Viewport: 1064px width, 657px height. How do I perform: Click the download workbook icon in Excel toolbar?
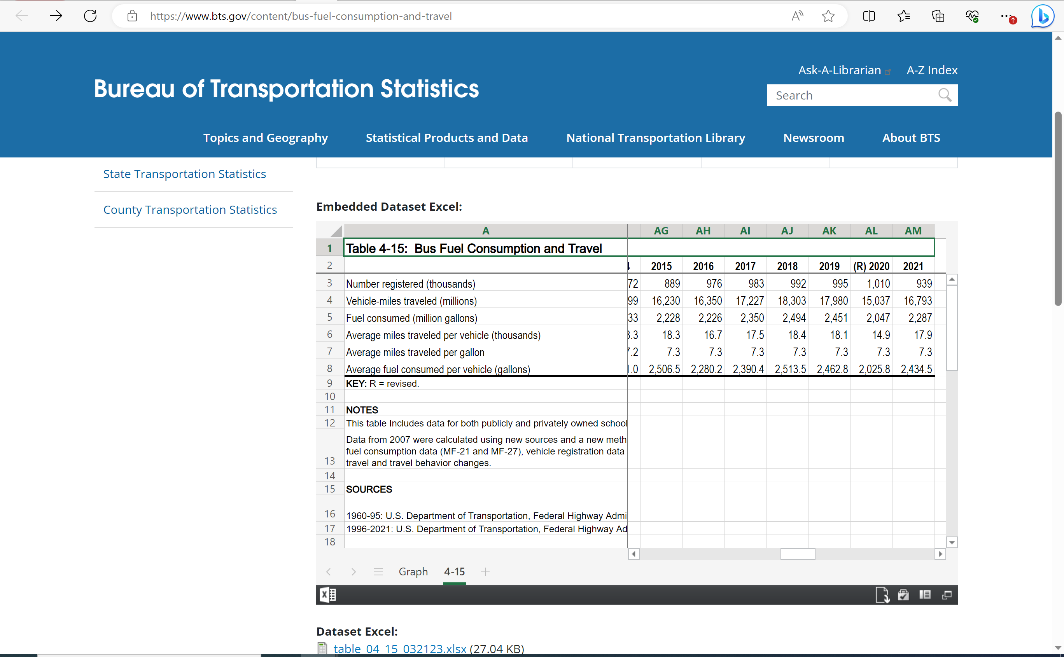point(882,595)
